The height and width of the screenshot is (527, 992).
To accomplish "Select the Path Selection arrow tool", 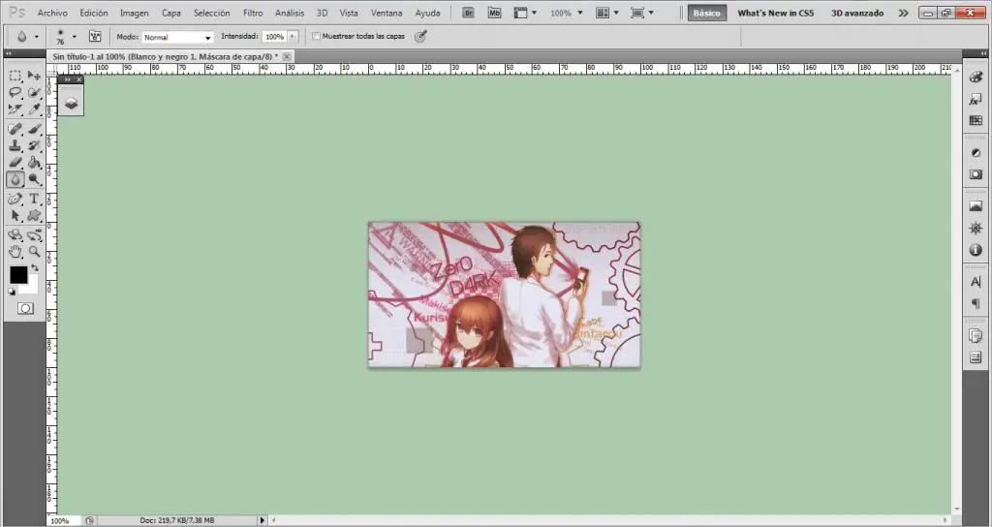I will 15,216.
